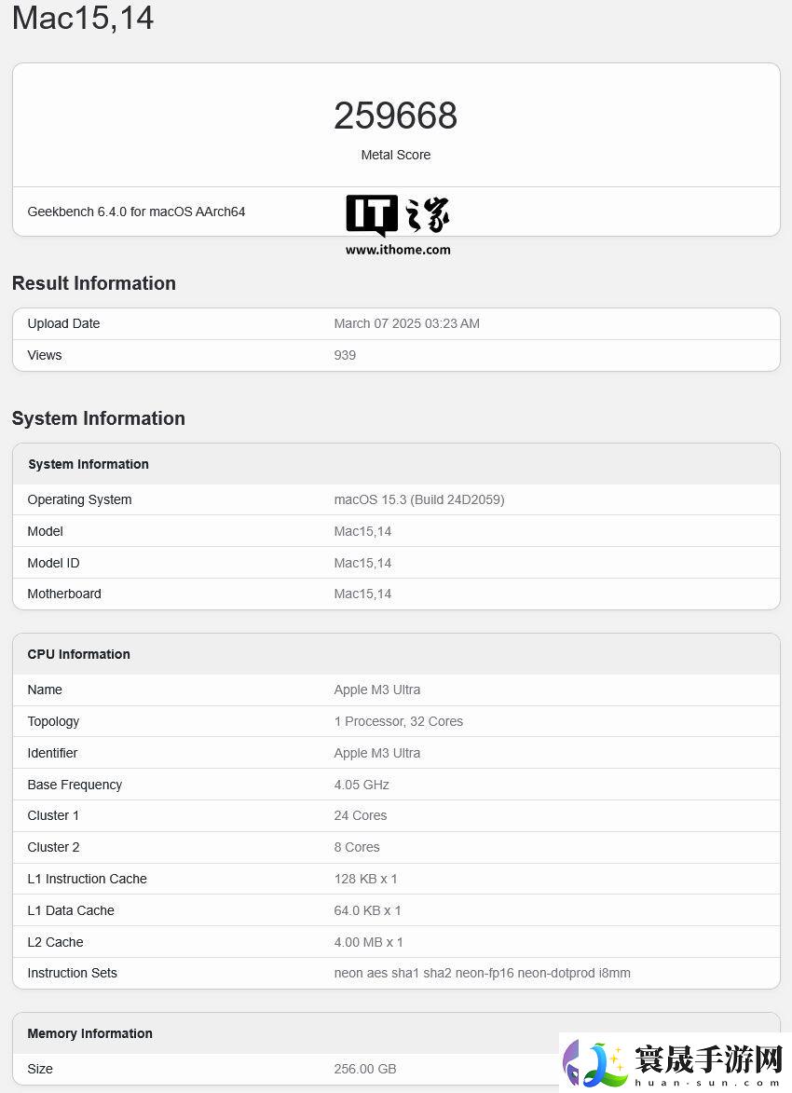
Task: Click the Views count 939
Action: pyautogui.click(x=345, y=355)
